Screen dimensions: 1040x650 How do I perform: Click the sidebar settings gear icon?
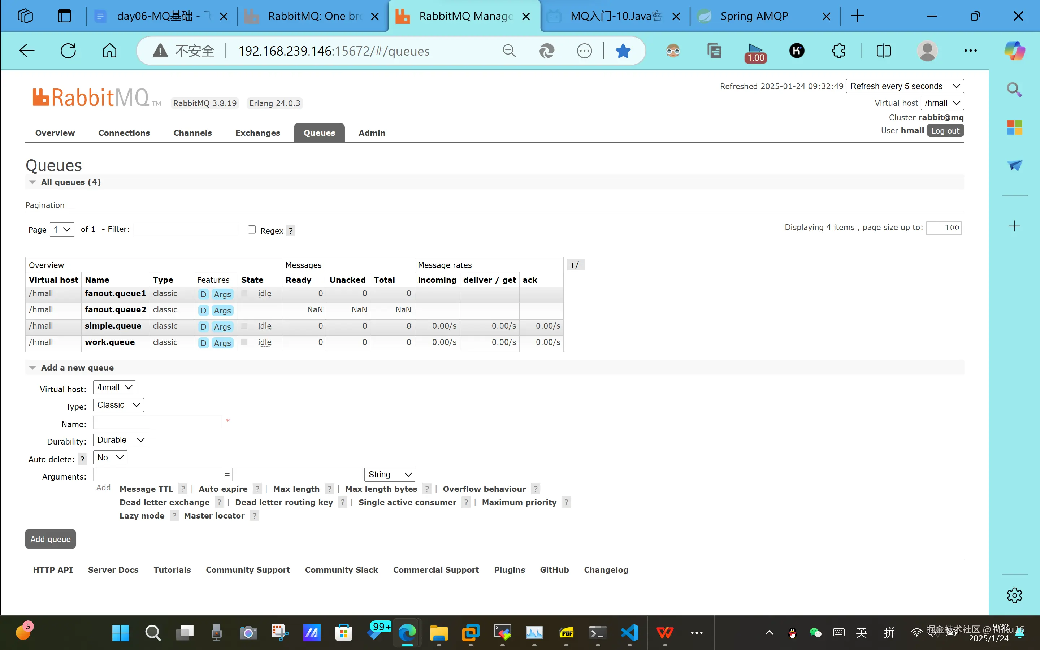pyautogui.click(x=1014, y=595)
